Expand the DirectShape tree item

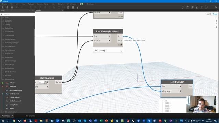point(9,65)
